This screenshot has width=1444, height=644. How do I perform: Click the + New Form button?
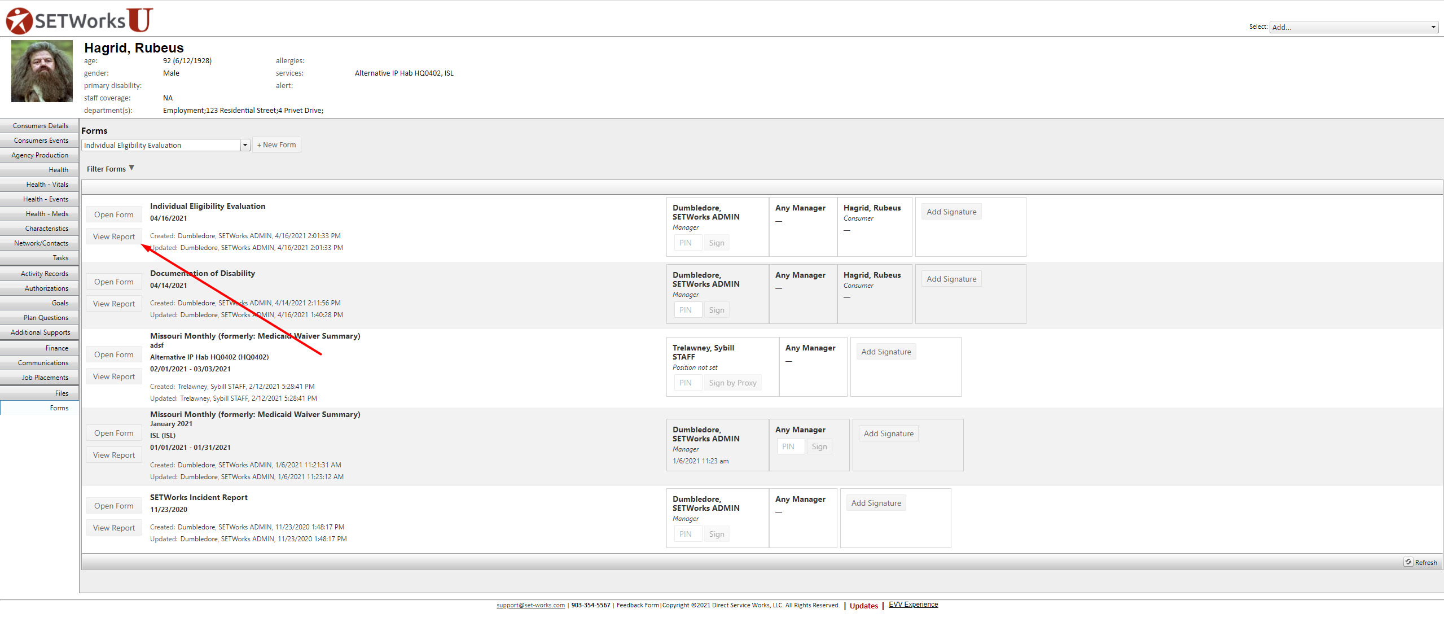click(x=276, y=145)
